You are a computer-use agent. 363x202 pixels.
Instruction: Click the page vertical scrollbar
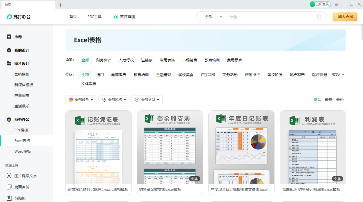[362, 32]
